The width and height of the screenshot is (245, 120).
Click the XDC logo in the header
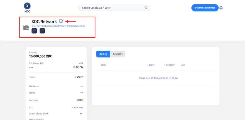point(27,8)
